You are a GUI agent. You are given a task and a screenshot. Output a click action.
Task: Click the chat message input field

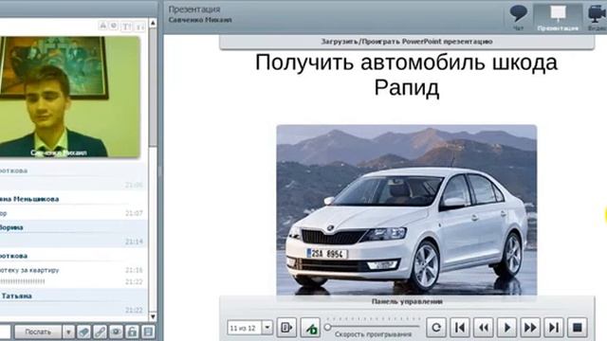5,332
